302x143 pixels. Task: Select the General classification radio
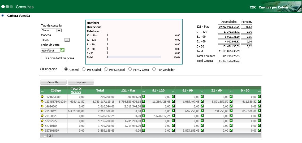click(66, 70)
